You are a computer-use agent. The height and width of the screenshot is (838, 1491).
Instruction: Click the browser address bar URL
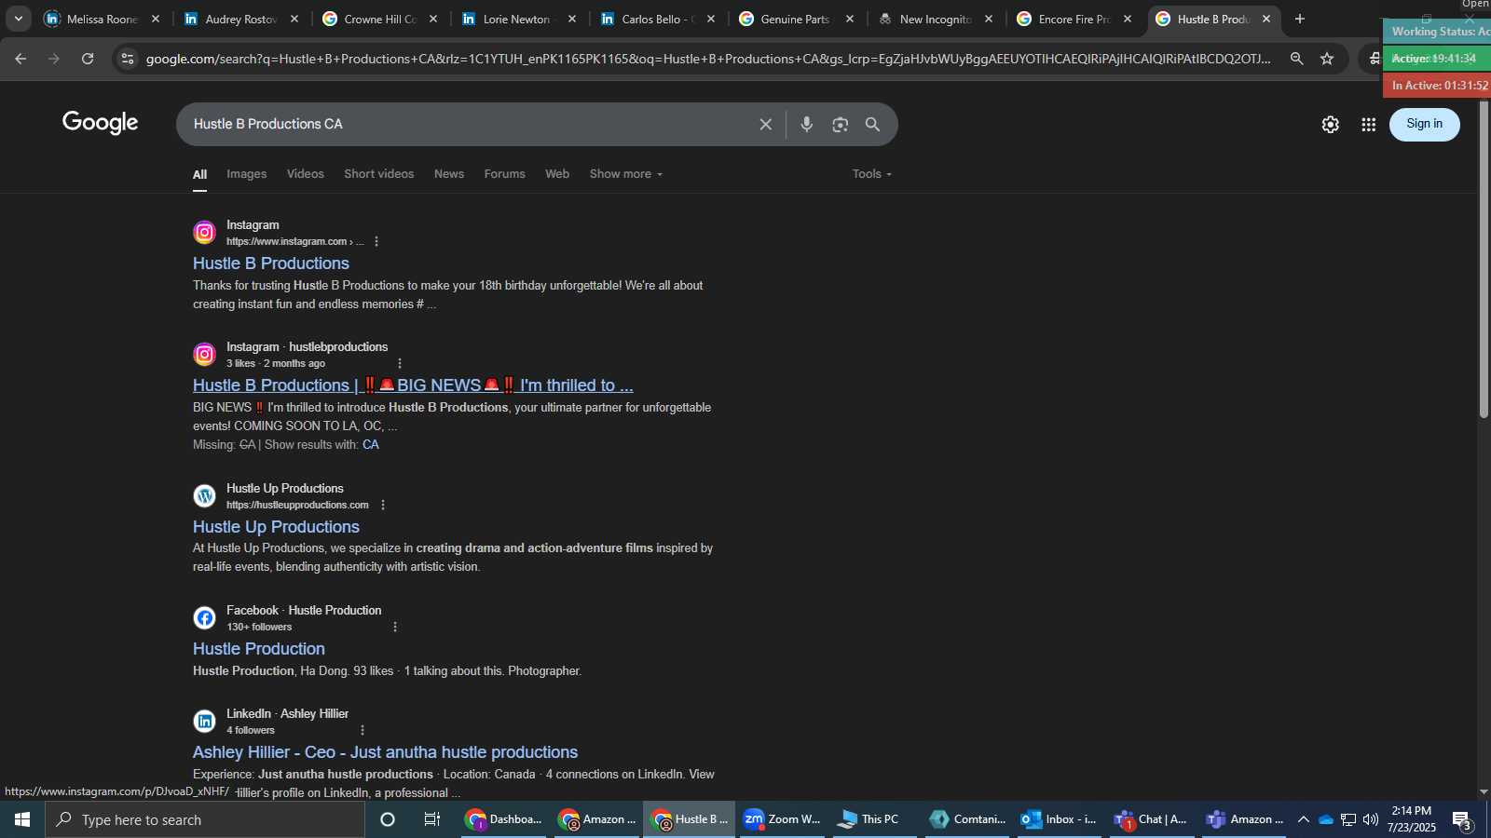[x=708, y=59]
